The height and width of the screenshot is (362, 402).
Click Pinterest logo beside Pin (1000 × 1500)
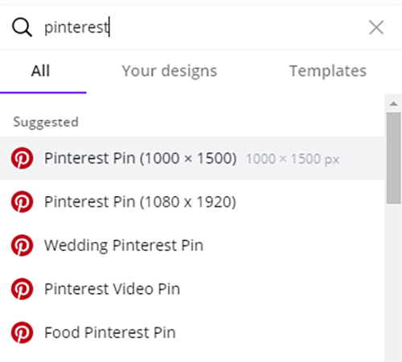click(23, 158)
